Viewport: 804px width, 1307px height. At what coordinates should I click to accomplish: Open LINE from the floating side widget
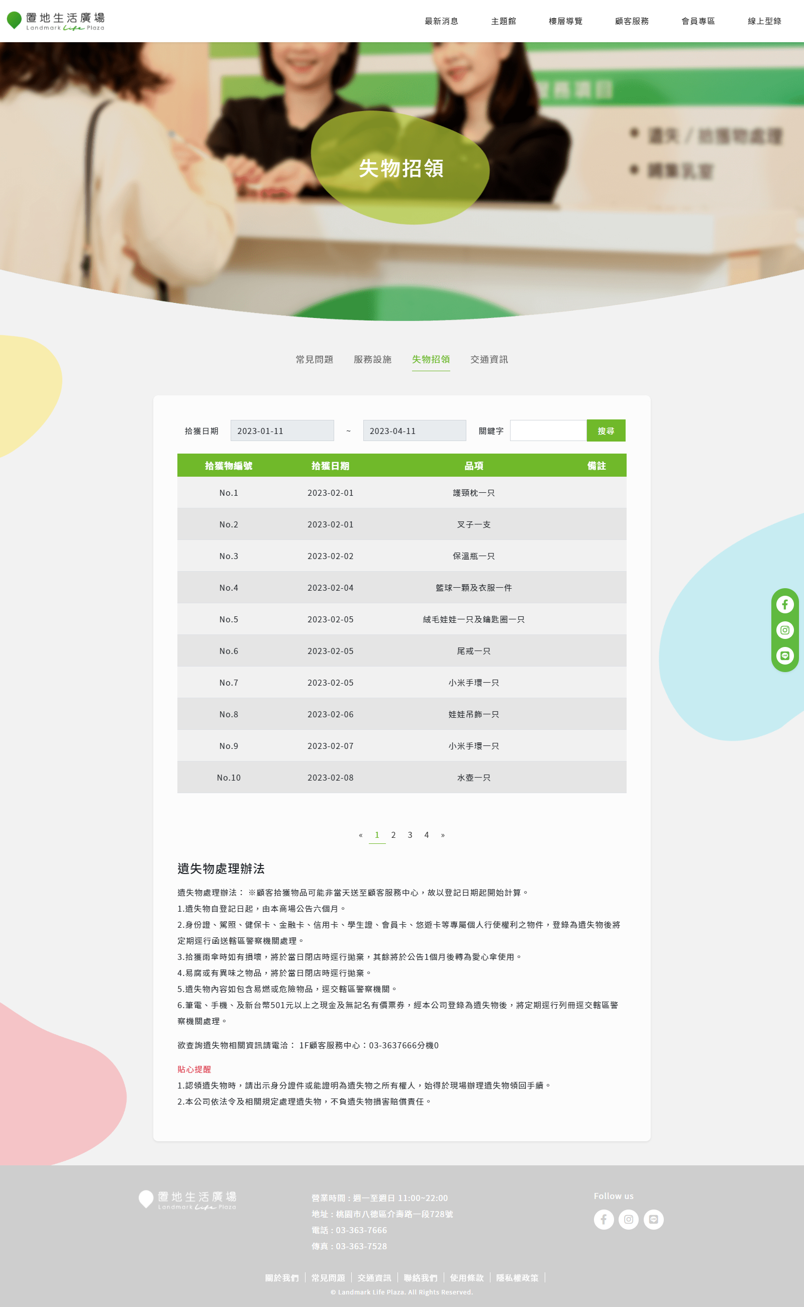click(784, 656)
